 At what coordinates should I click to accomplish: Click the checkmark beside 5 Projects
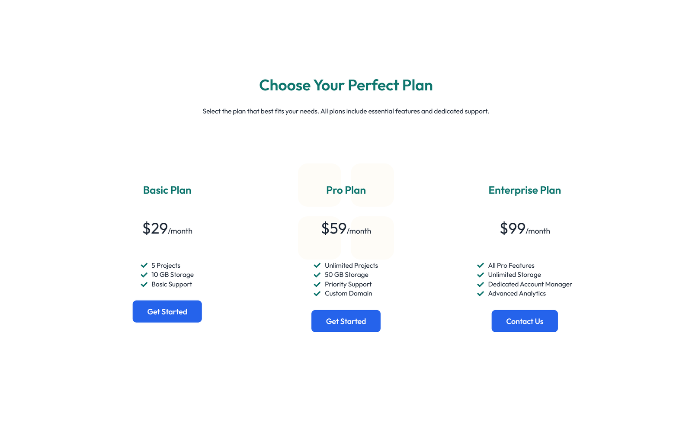144,265
